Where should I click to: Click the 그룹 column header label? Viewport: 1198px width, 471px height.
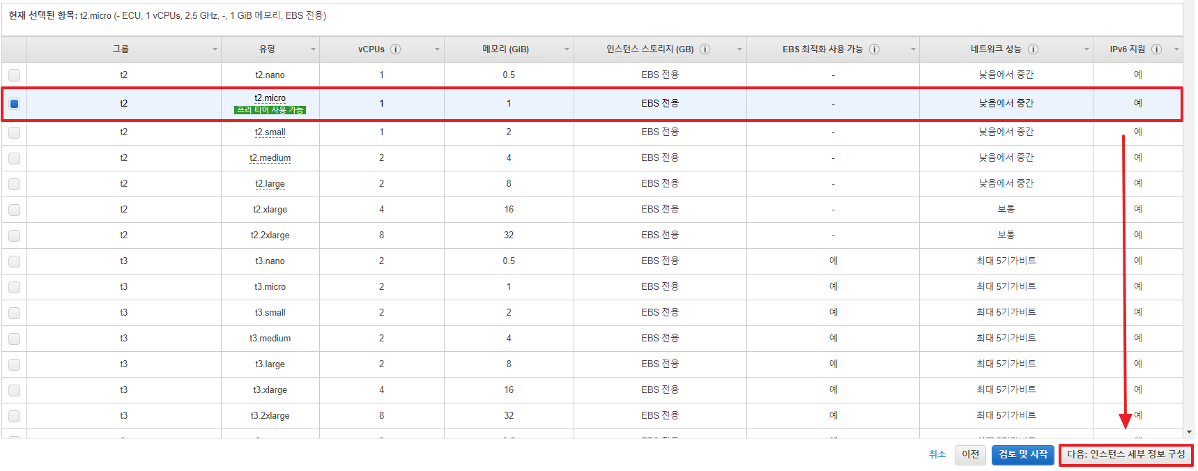click(x=121, y=49)
